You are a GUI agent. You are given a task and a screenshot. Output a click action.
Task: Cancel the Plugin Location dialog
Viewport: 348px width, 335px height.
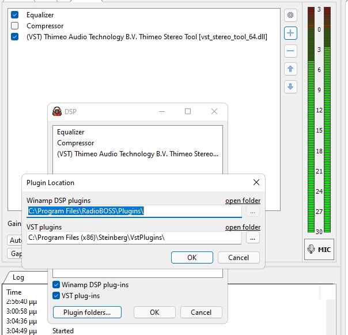[x=239, y=258]
